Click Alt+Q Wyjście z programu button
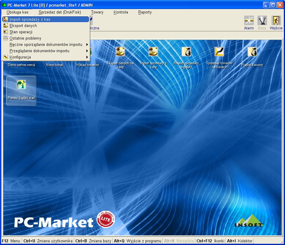 (x=138, y=241)
